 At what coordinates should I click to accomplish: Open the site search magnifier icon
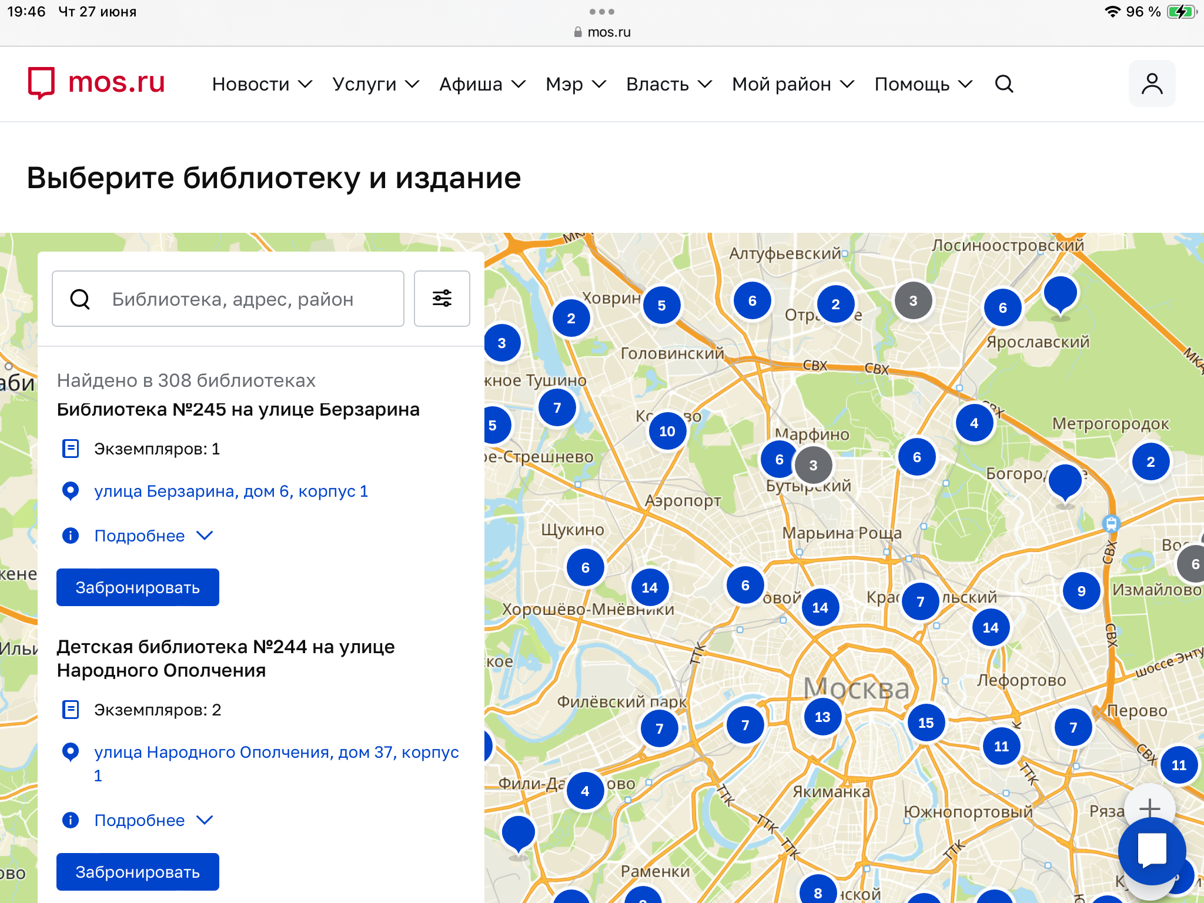(x=1004, y=84)
